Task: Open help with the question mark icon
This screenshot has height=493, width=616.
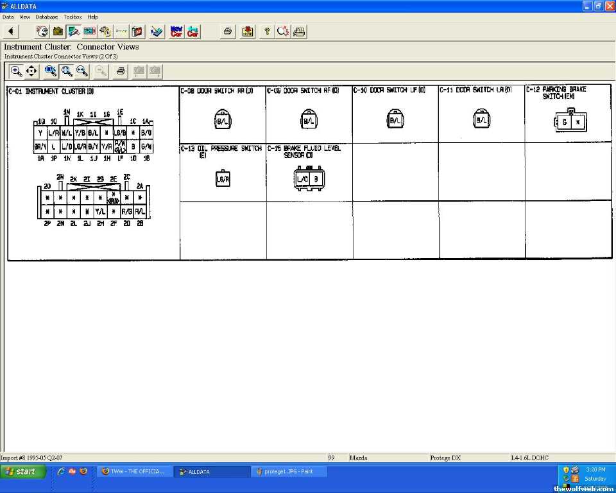Action: coord(267,31)
